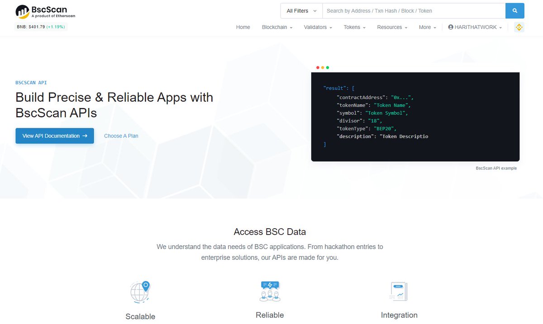Open the All Filters dropdown
The height and width of the screenshot is (324, 543).
pyautogui.click(x=301, y=11)
